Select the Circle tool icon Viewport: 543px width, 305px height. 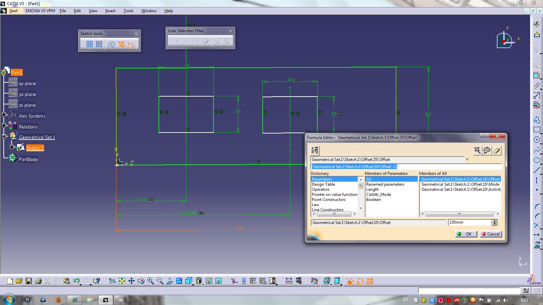click(537, 140)
